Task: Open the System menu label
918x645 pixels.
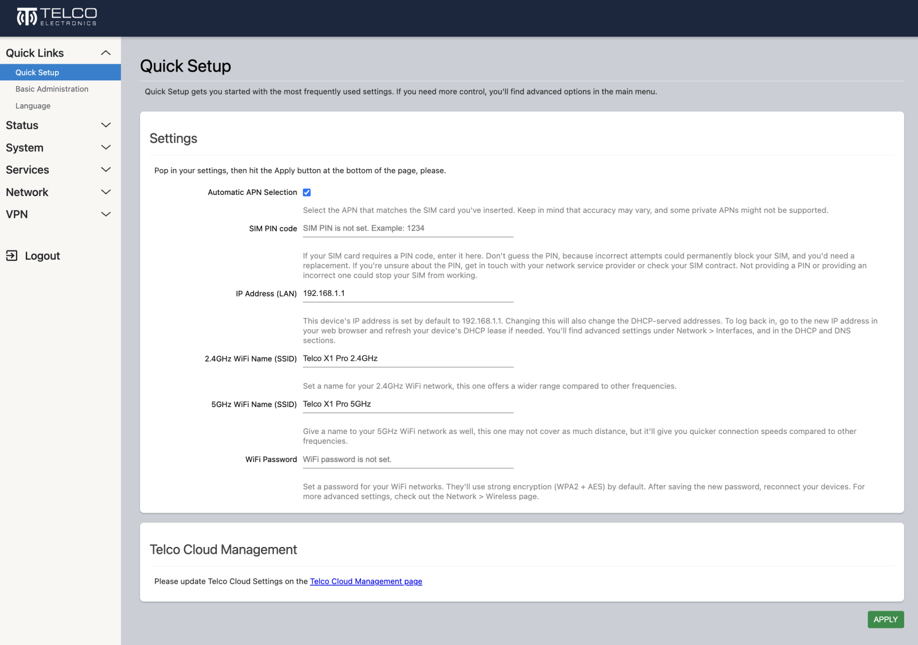Action: (25, 147)
